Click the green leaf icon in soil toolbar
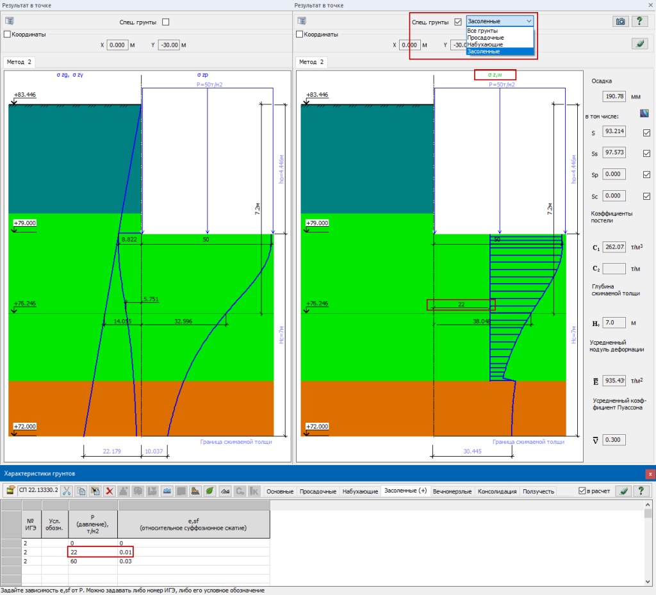656x595 pixels. point(209,491)
